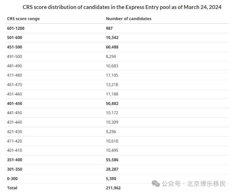
Task: Select the 501-600 score range cell
Action: (x=15, y=38)
